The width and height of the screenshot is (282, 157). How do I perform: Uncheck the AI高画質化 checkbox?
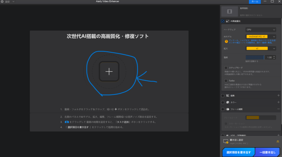(223, 21)
